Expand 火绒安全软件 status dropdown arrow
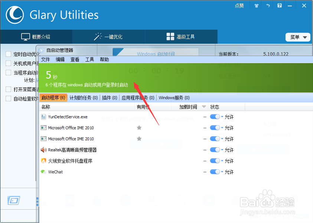Image resolution: width=313 pixels, height=223 pixels. pyautogui.click(x=222, y=161)
